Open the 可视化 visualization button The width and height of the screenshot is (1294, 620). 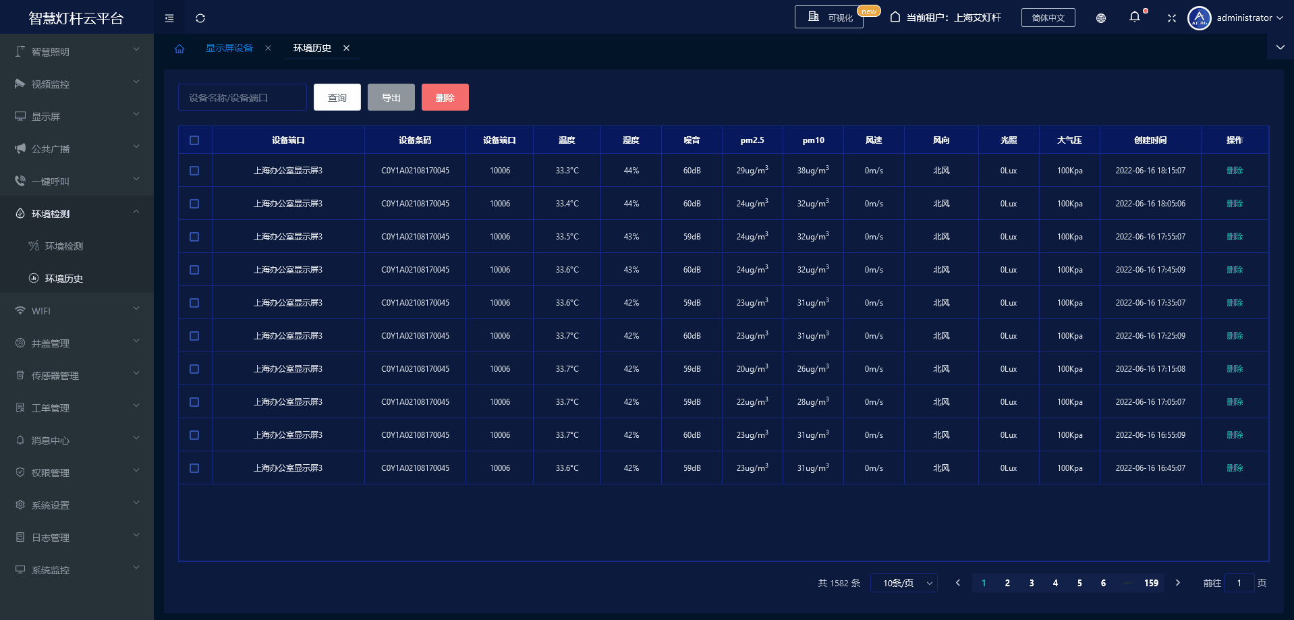(x=829, y=18)
